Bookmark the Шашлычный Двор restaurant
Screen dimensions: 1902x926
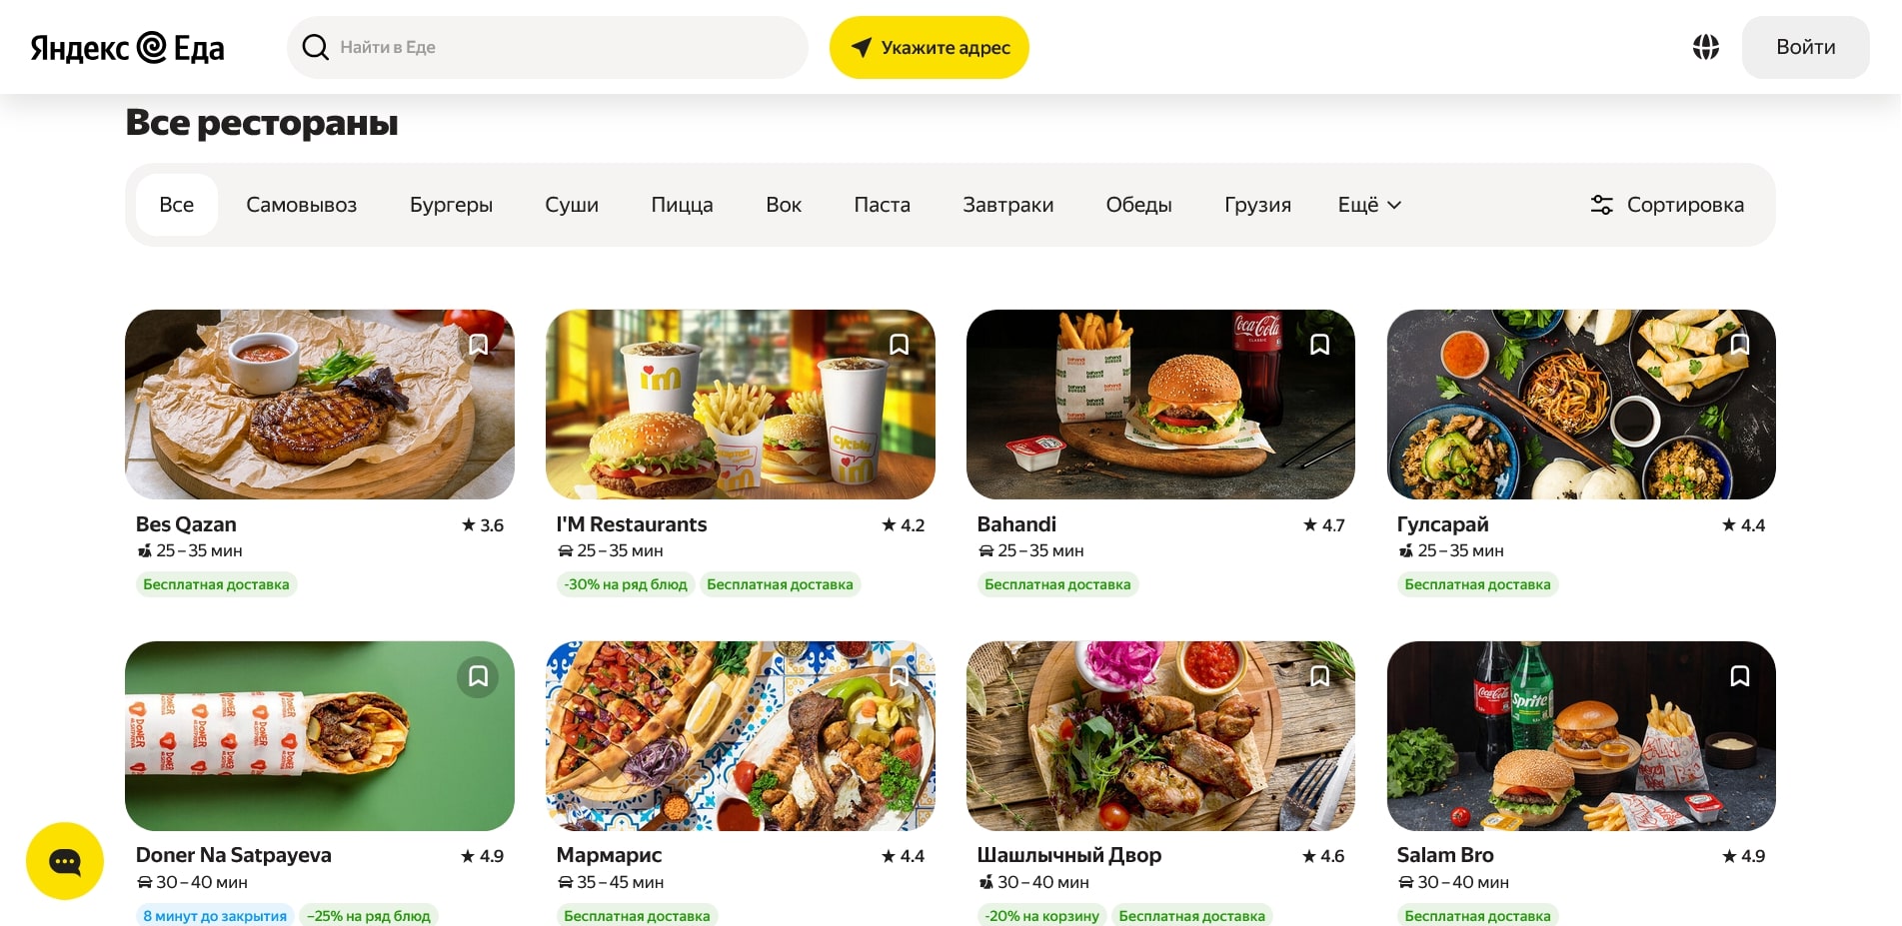(1319, 677)
